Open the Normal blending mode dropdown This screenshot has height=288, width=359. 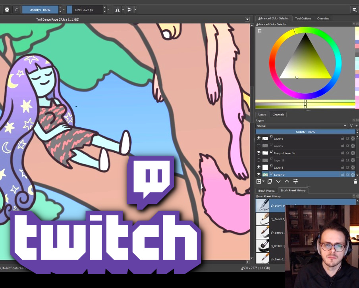click(301, 126)
